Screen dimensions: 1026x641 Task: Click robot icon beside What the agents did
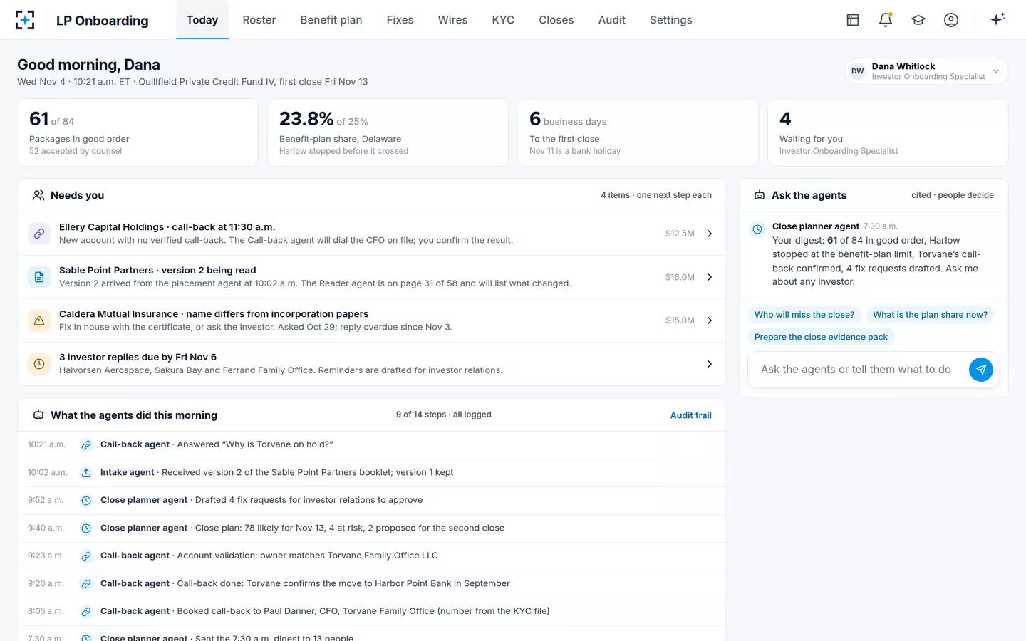pos(38,415)
